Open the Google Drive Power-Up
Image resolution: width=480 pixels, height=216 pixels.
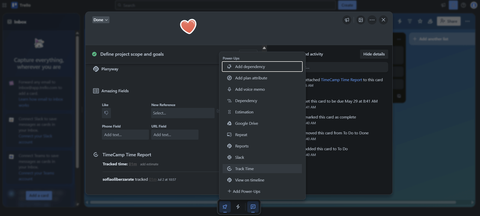pos(262,123)
